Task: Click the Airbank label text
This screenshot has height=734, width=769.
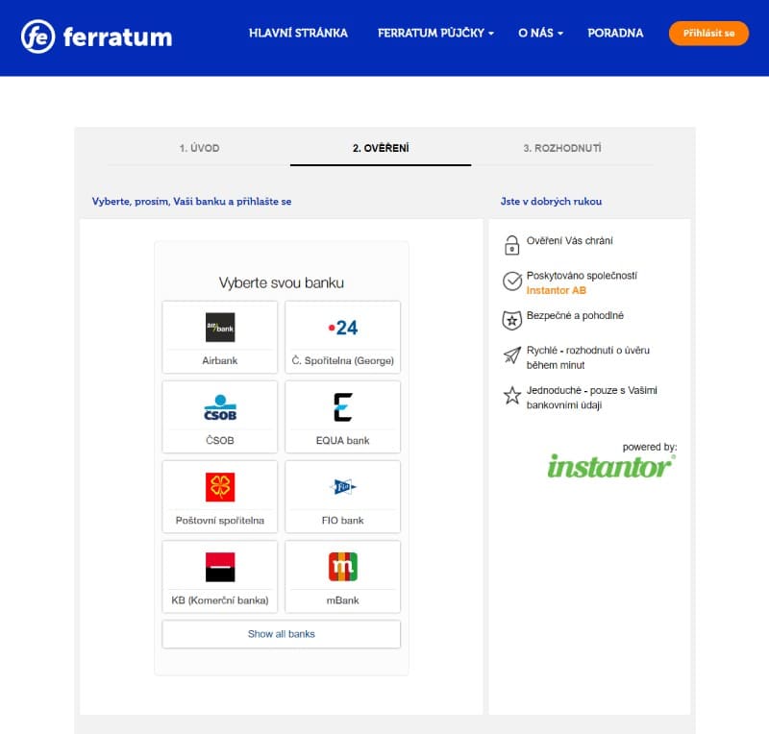Action: click(220, 360)
